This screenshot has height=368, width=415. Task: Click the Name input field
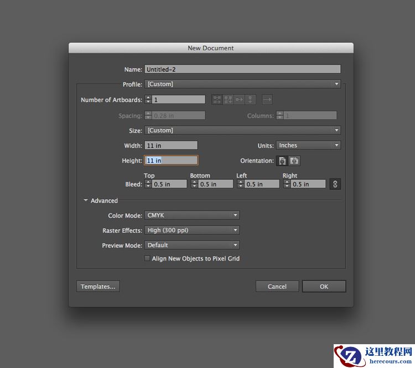click(x=242, y=69)
